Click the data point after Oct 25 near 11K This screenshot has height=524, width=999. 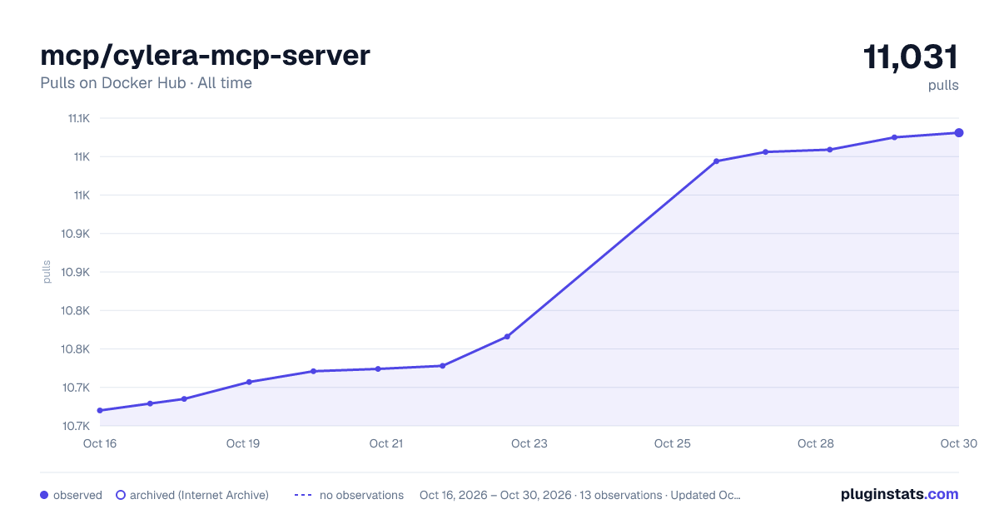[716, 161]
